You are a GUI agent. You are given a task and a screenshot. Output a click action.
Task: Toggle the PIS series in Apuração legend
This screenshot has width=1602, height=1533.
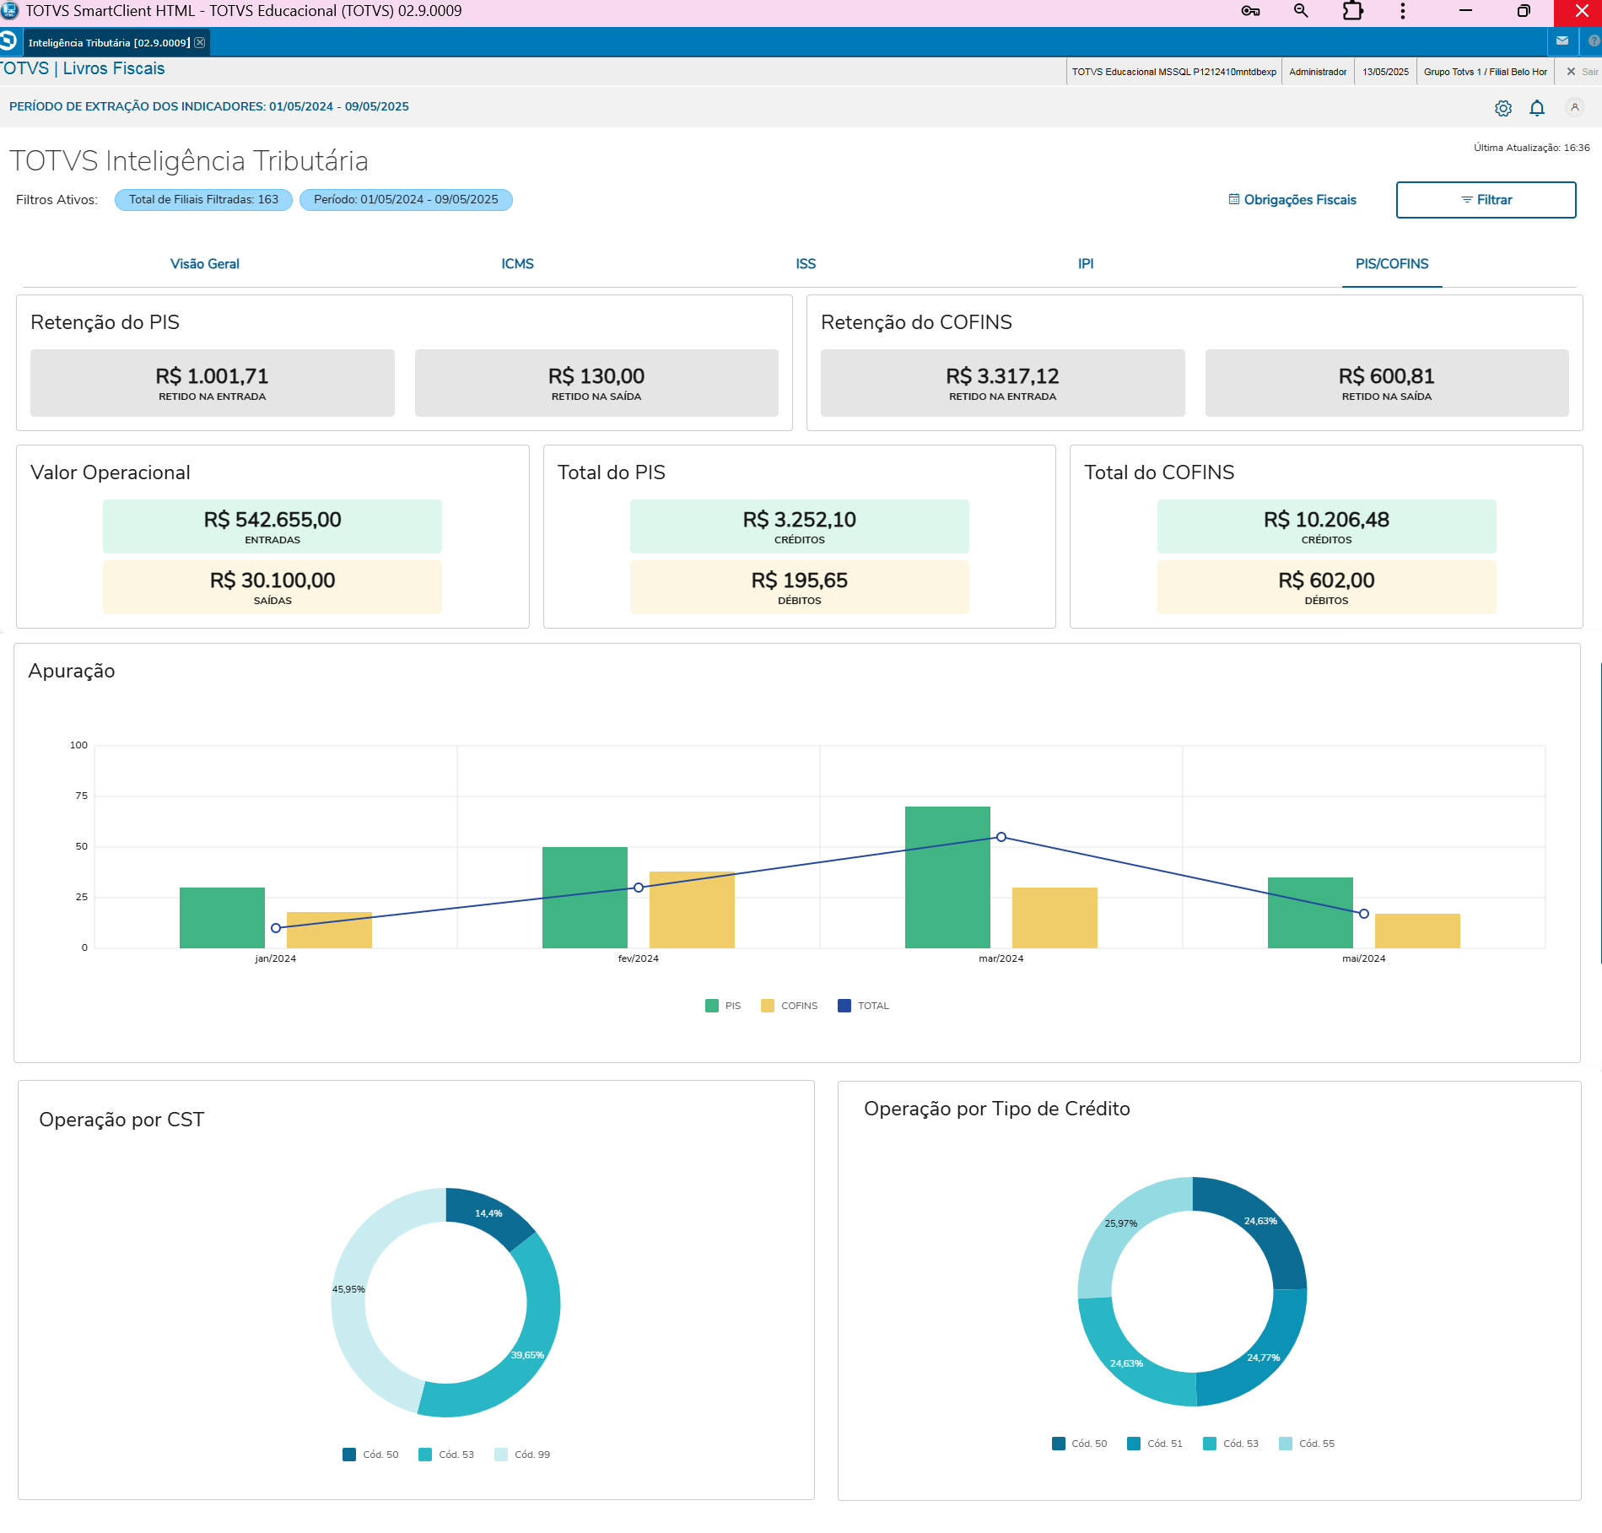click(x=723, y=1006)
